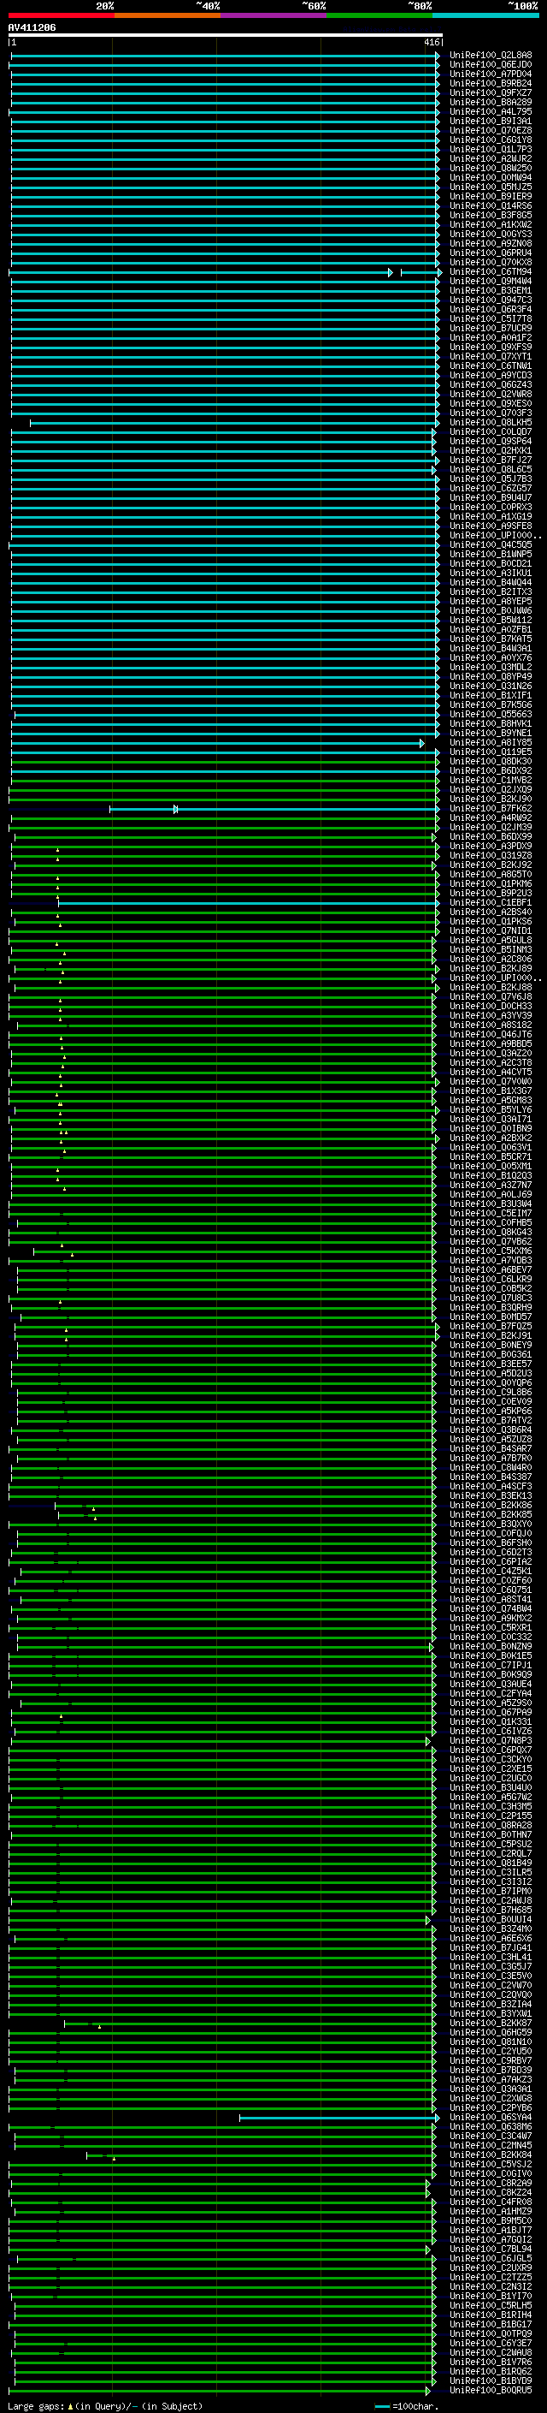Select hit label UniRef100_B7UCR9
Image resolution: width=547 pixels, height=2413 pixels.
click(x=490, y=328)
